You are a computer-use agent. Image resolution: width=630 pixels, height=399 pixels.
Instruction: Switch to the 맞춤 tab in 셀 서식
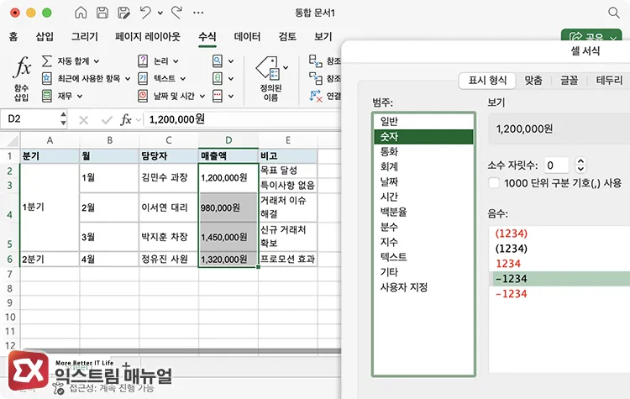click(x=533, y=81)
